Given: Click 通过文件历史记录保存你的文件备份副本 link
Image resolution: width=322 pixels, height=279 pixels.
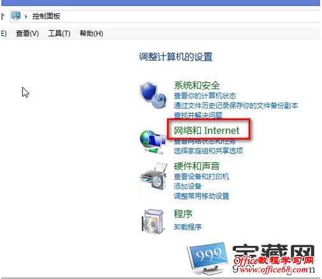Looking at the screenshot, I should (x=236, y=106).
